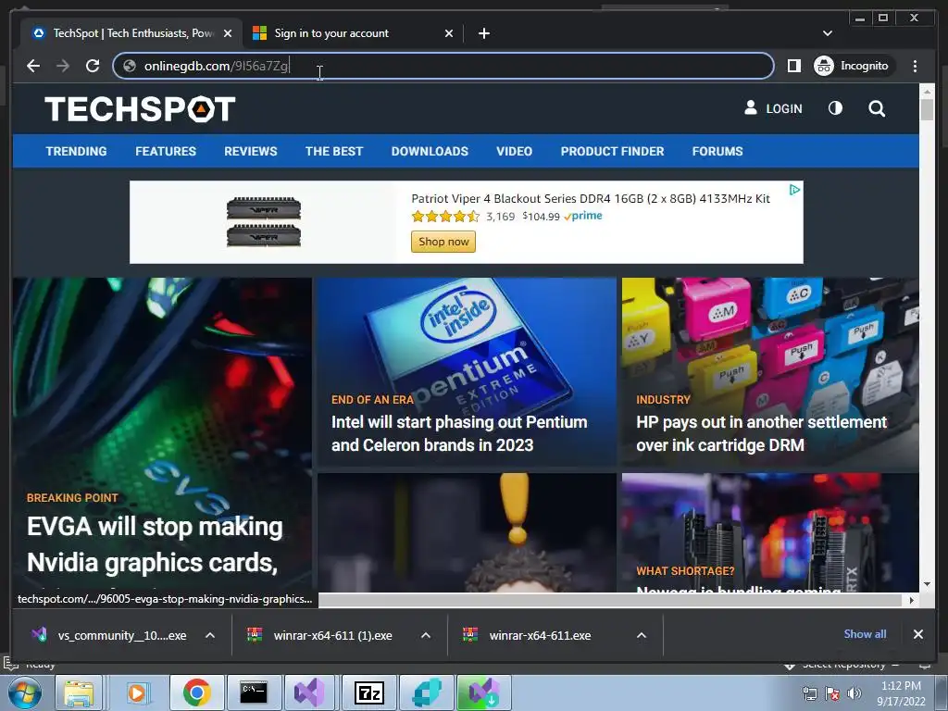The height and width of the screenshot is (711, 948).
Task: Open the Visual Studio Installer taskbar icon
Action: (x=483, y=692)
